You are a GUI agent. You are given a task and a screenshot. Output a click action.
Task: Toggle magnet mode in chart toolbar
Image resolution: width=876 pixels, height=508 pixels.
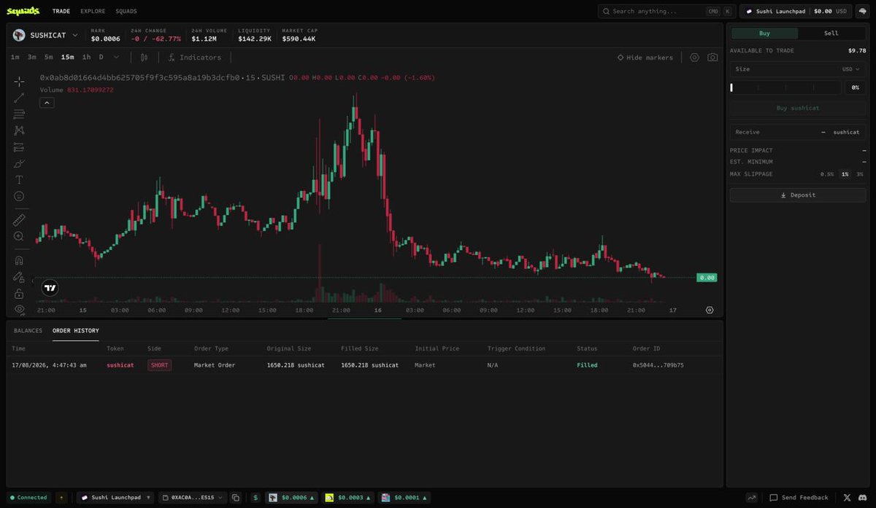click(x=19, y=260)
